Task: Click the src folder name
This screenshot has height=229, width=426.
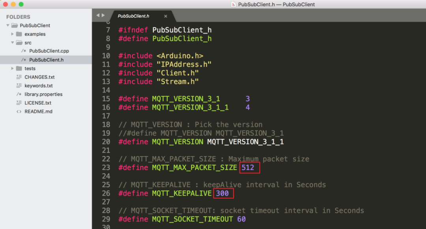Action: 28,43
